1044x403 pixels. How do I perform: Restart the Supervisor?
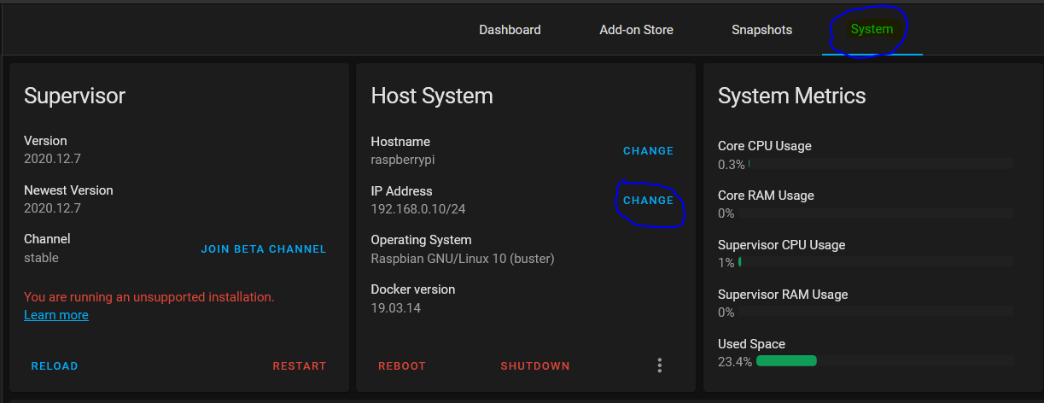(300, 366)
